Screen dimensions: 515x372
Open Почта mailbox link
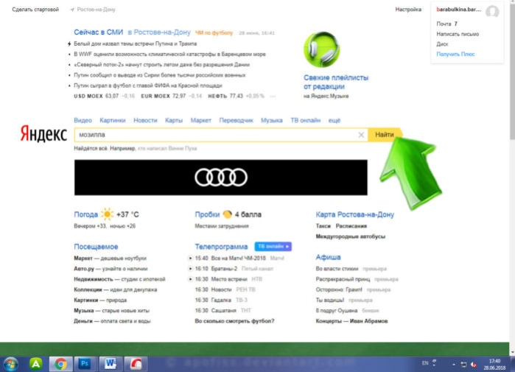pyautogui.click(x=444, y=24)
